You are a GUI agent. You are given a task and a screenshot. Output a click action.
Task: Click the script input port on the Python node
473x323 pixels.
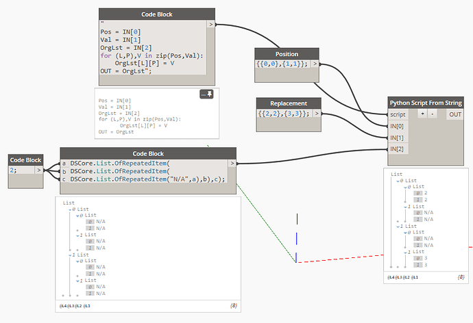point(398,114)
